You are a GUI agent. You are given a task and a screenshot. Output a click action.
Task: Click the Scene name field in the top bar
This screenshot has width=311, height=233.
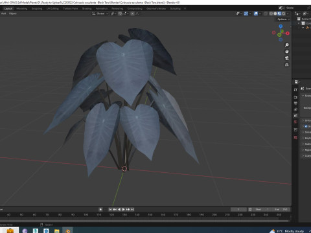point(296,8)
